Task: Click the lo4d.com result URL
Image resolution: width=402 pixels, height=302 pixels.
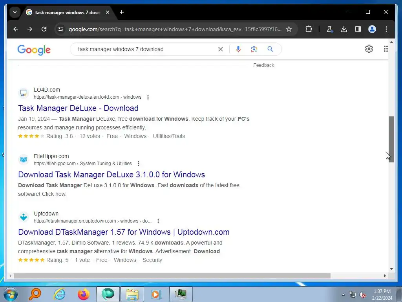Action: pos(88,97)
